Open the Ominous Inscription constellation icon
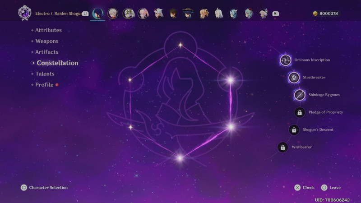Viewport: 361px width, 203px height. pos(286,60)
